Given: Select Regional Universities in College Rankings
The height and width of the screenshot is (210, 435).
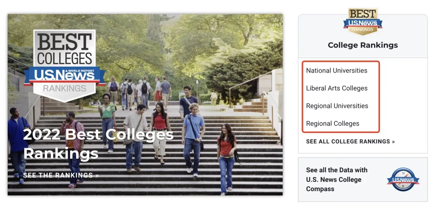Looking at the screenshot, I should pos(337,106).
